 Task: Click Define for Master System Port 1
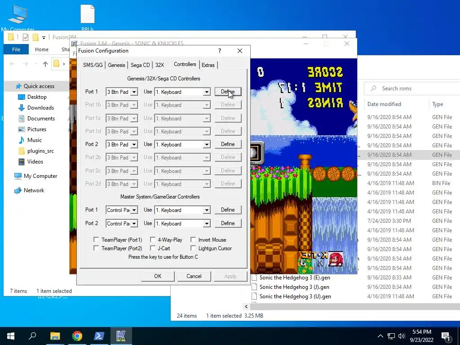228,210
